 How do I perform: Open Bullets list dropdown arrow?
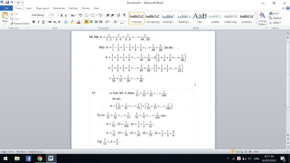[90, 15]
